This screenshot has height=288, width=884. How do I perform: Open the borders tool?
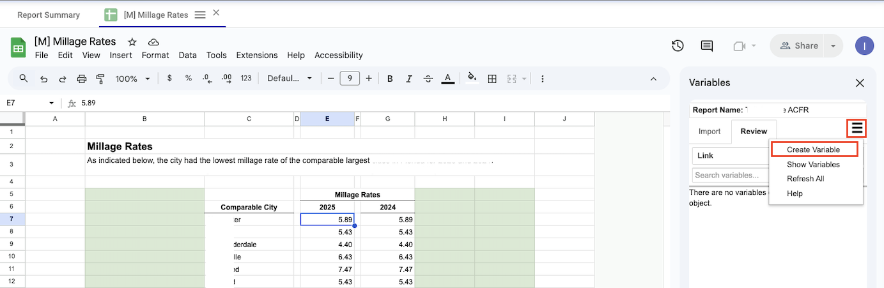(x=492, y=79)
